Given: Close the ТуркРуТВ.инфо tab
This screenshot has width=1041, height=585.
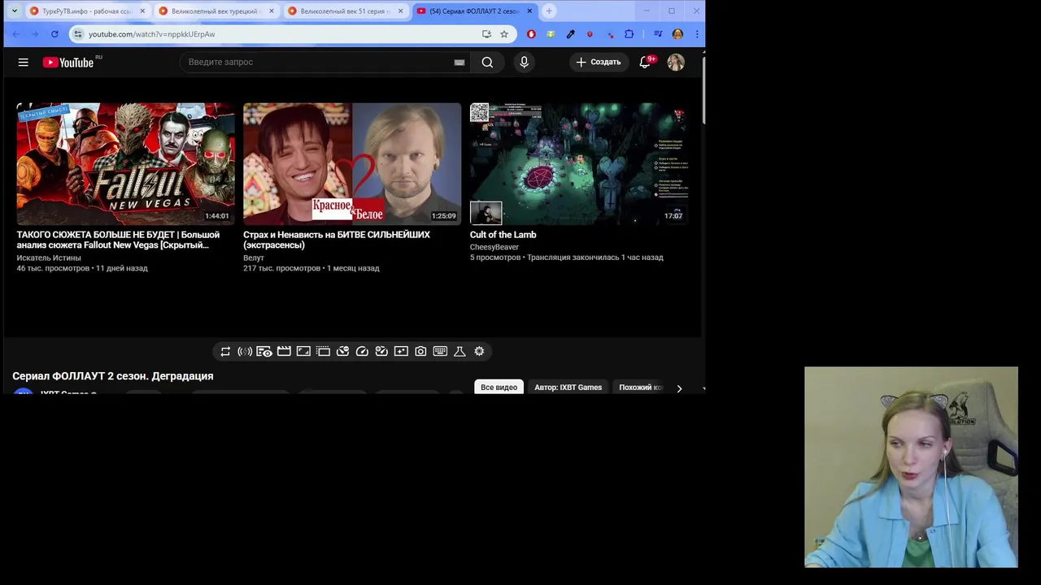Looking at the screenshot, I should (x=142, y=11).
